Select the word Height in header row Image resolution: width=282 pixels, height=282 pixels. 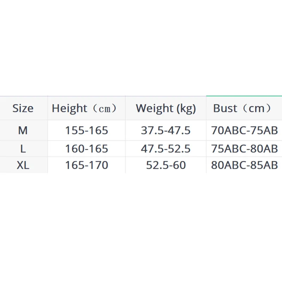click(69, 108)
